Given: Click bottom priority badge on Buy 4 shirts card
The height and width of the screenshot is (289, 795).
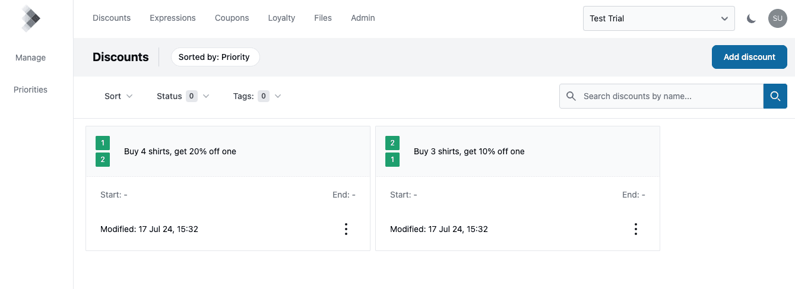Looking at the screenshot, I should [103, 160].
